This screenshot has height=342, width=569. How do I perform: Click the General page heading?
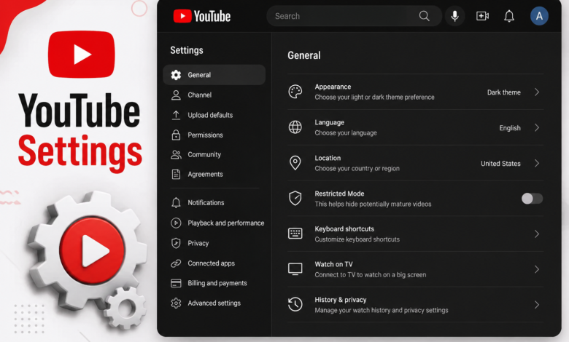[x=304, y=55]
